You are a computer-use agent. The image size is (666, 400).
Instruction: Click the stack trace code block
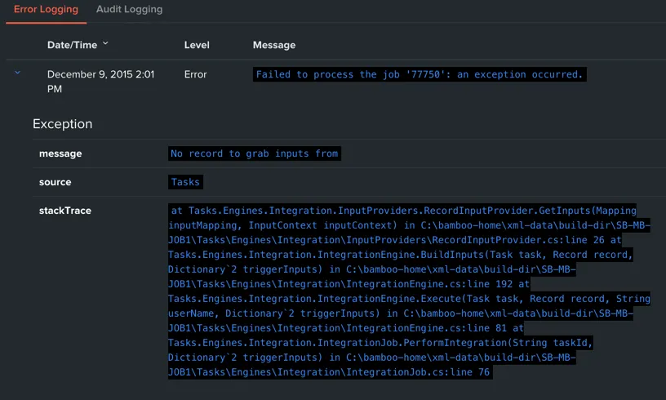click(x=409, y=291)
